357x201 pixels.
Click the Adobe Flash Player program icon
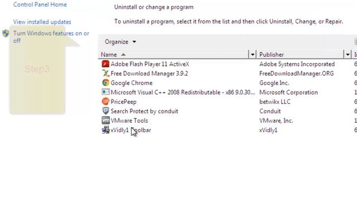click(x=105, y=64)
